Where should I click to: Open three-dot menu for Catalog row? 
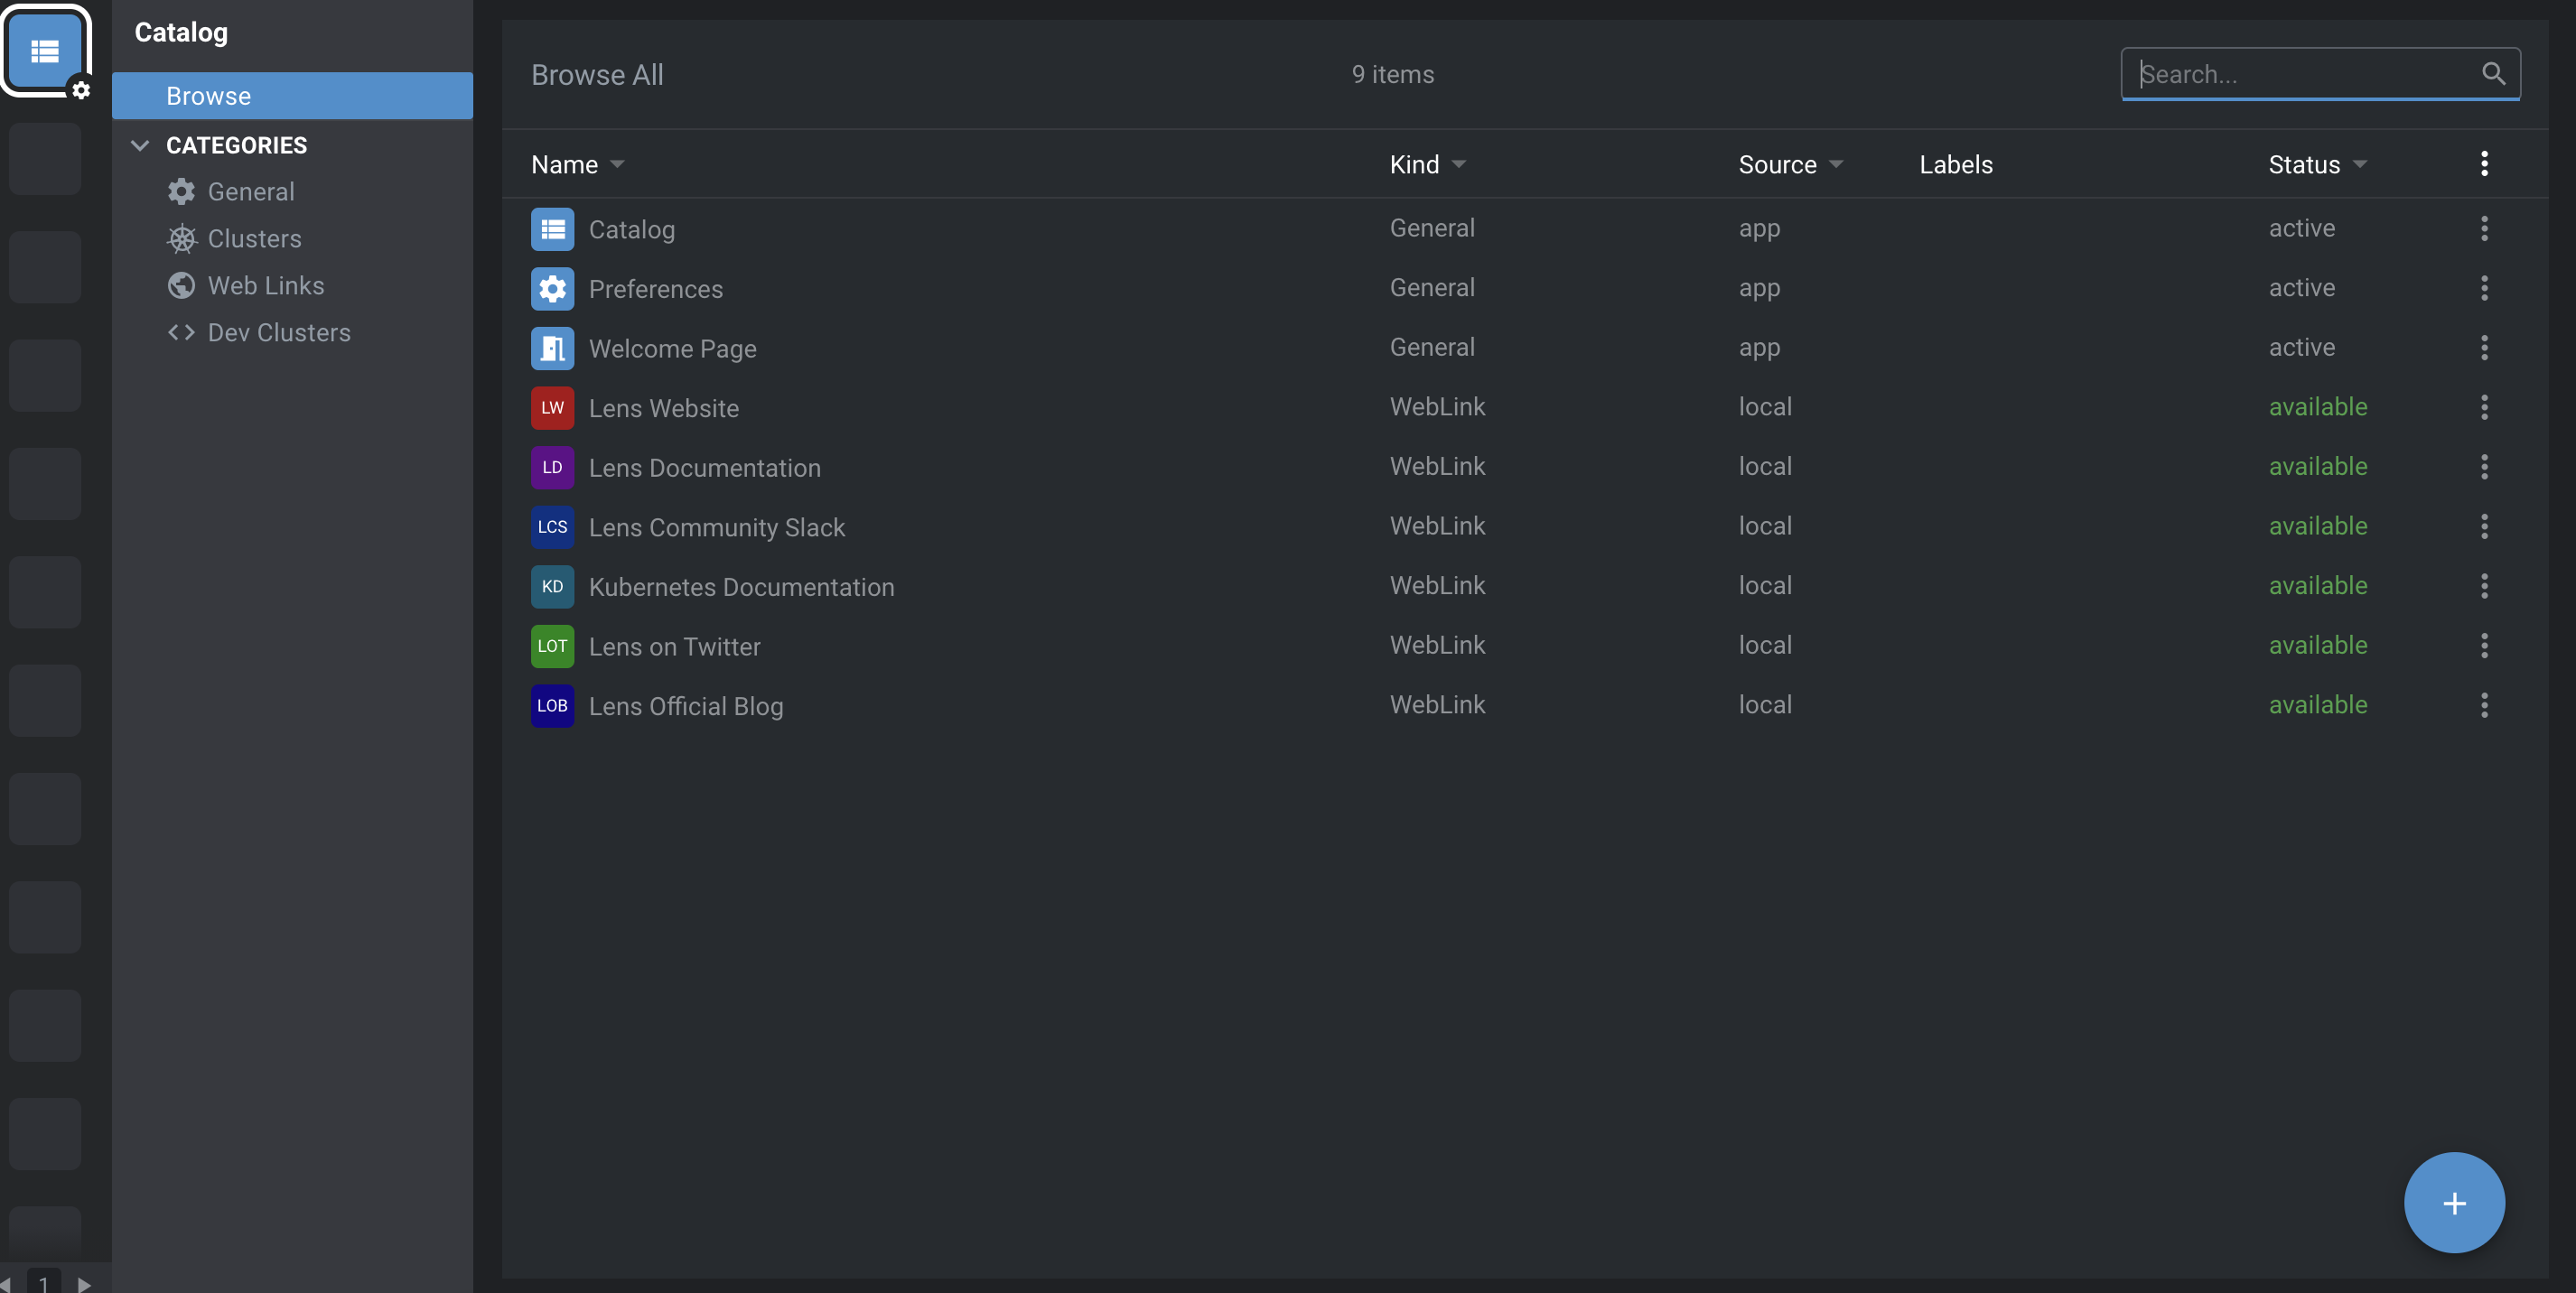pyautogui.click(x=2484, y=229)
